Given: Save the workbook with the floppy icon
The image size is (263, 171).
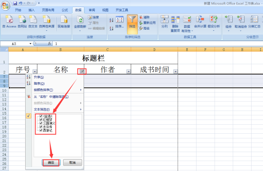Looking at the screenshot, I should 15,3.
